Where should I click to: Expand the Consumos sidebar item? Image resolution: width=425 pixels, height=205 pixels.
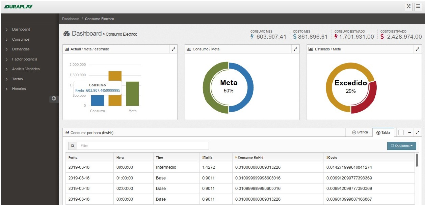(21, 39)
